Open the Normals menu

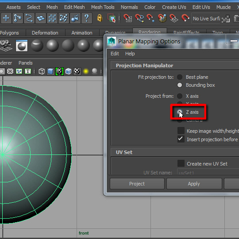tap(129, 7)
